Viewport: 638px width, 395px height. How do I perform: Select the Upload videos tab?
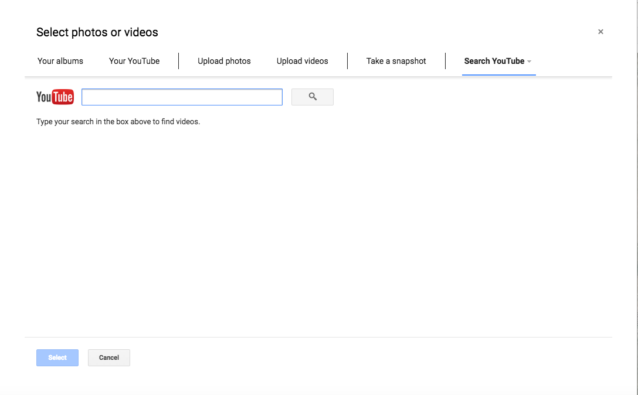tap(303, 61)
